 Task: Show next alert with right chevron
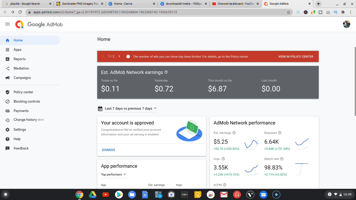[119, 56]
